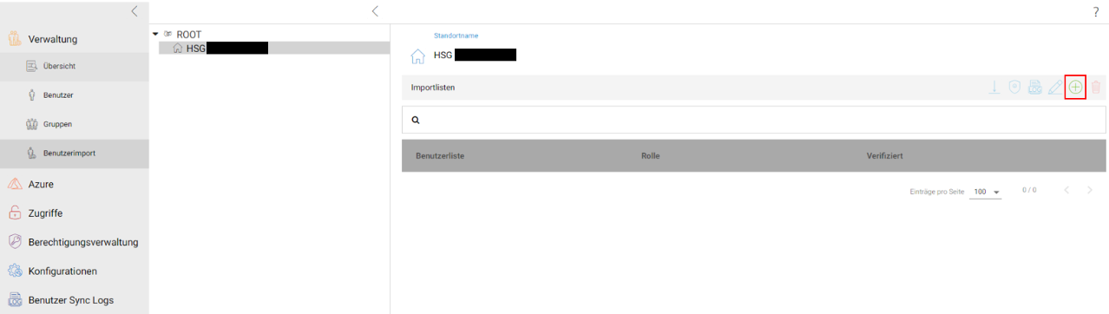Click the import list search field
This screenshot has width=1109, height=314.
[753, 120]
